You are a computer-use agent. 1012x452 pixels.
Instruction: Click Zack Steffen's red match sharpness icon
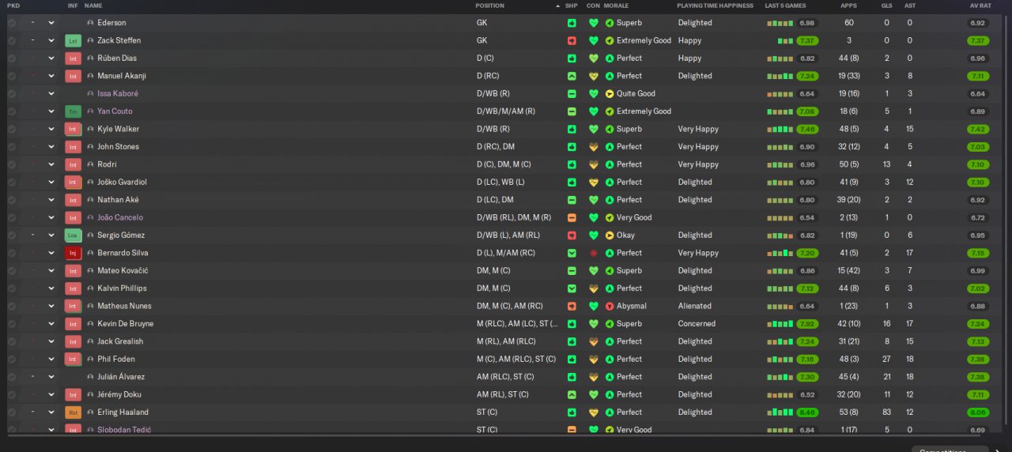coord(572,40)
